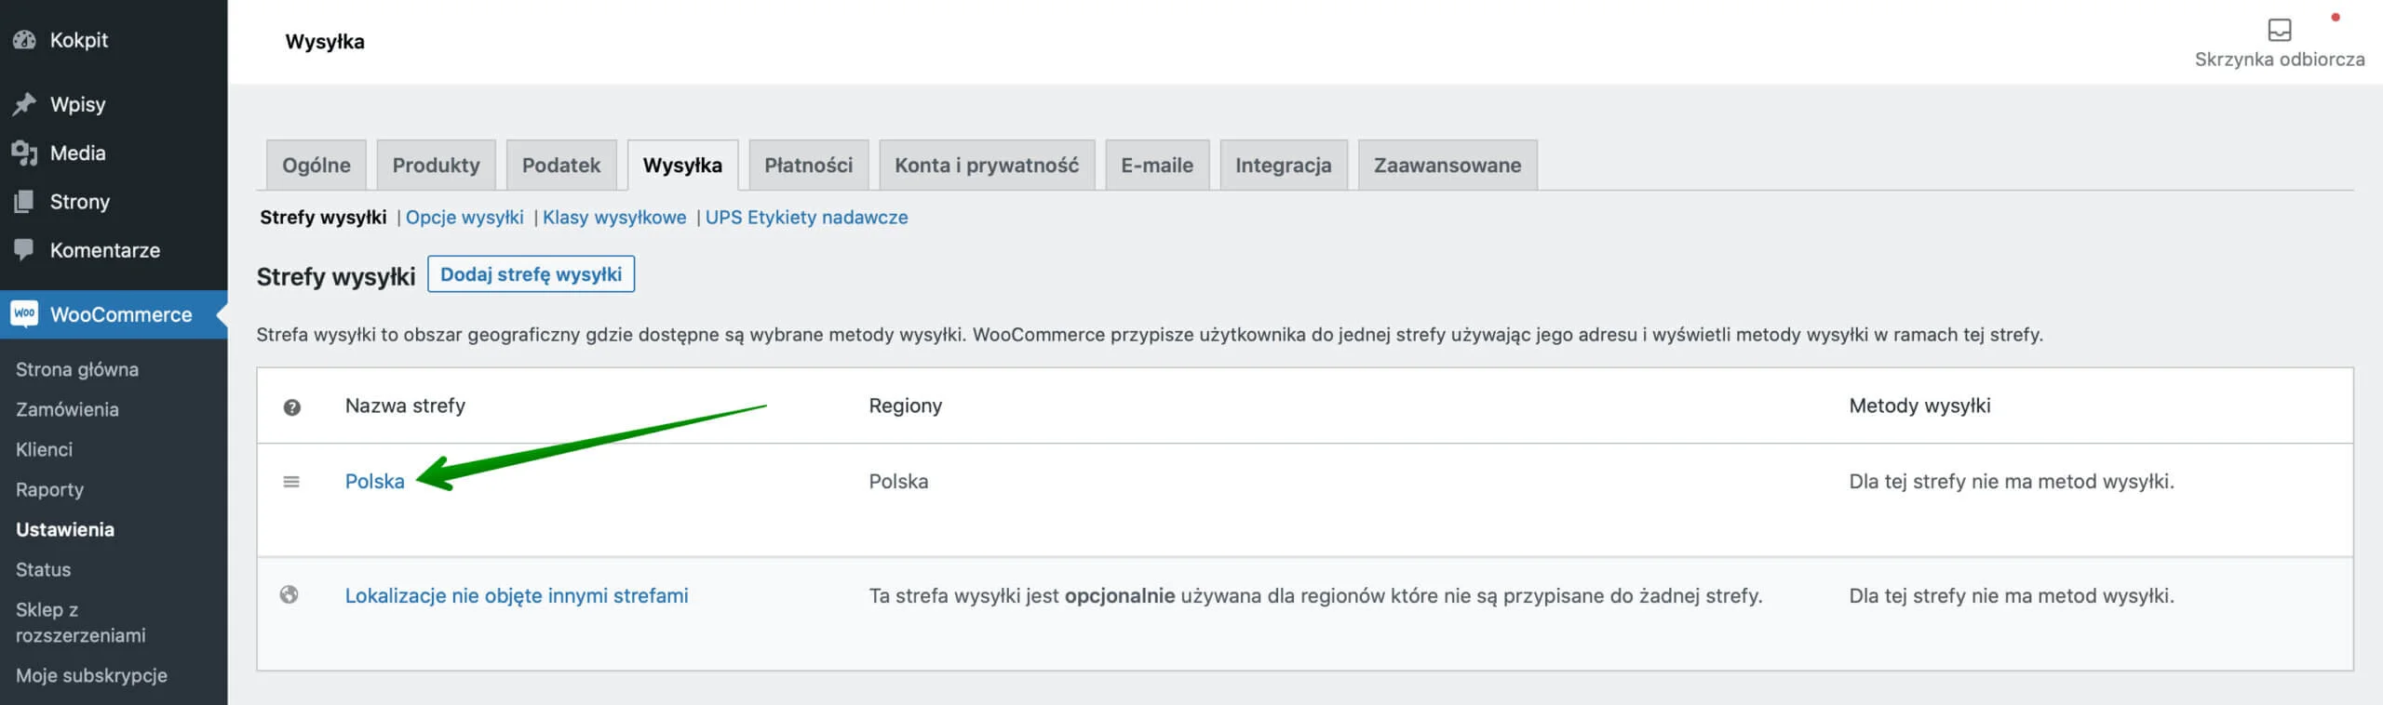Image resolution: width=2383 pixels, height=705 pixels.
Task: Click the Kokpit dashboard icon
Action: pyautogui.click(x=24, y=40)
